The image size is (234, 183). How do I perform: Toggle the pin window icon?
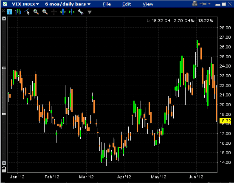[x=203, y=4]
